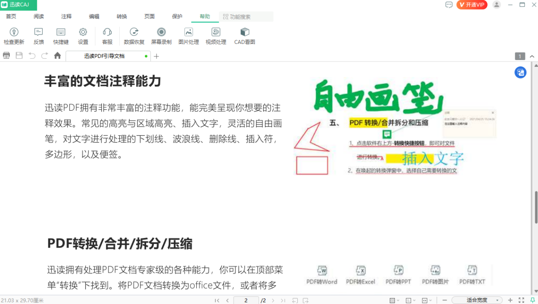Start 数据恢复 data recovery tool
The width and height of the screenshot is (538, 304).
click(134, 36)
